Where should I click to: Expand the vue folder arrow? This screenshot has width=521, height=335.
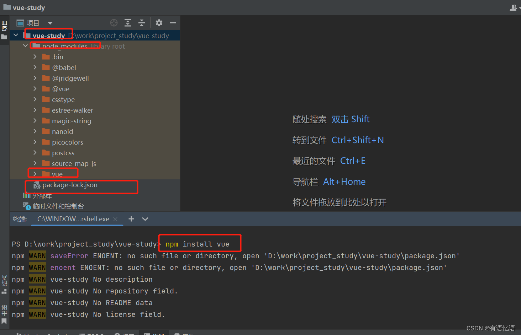(x=35, y=174)
